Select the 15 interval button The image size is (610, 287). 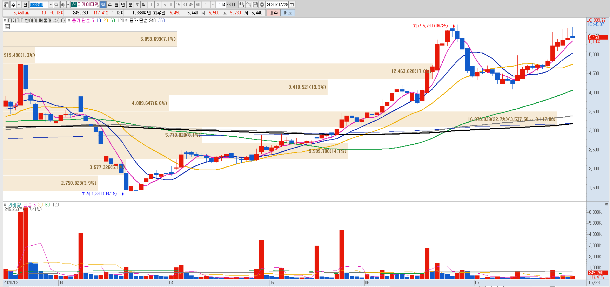178,5
